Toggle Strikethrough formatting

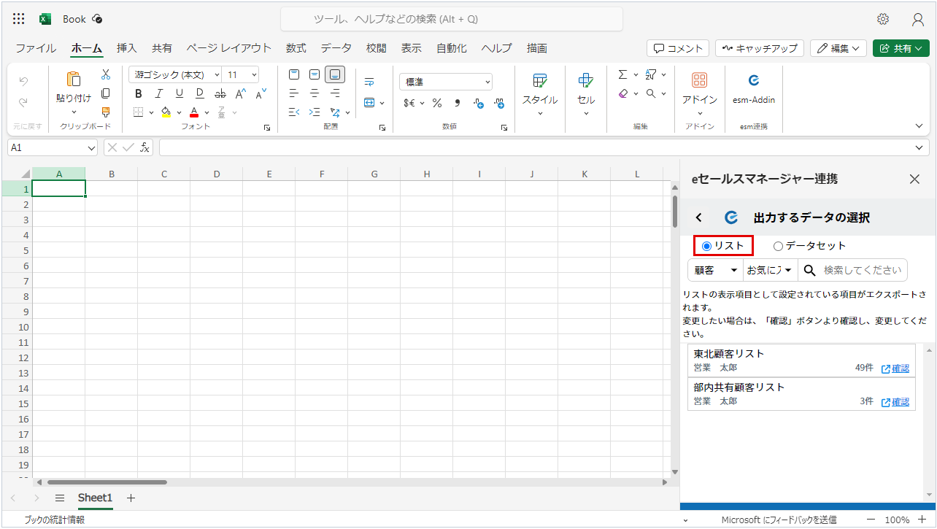[x=220, y=93]
